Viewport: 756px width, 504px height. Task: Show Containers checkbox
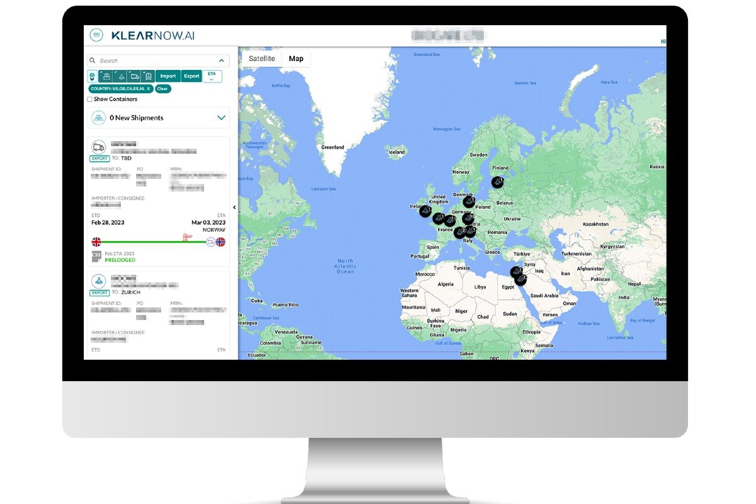coord(89,100)
